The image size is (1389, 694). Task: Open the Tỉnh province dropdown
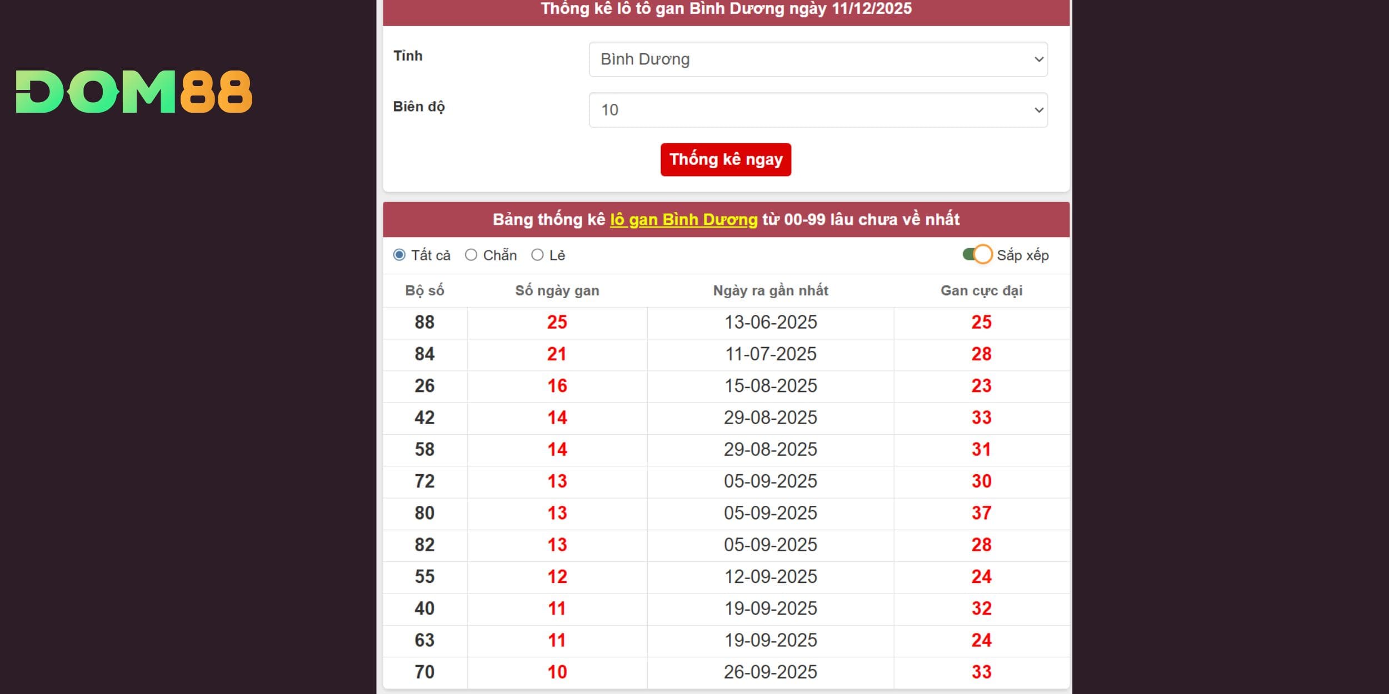817,59
